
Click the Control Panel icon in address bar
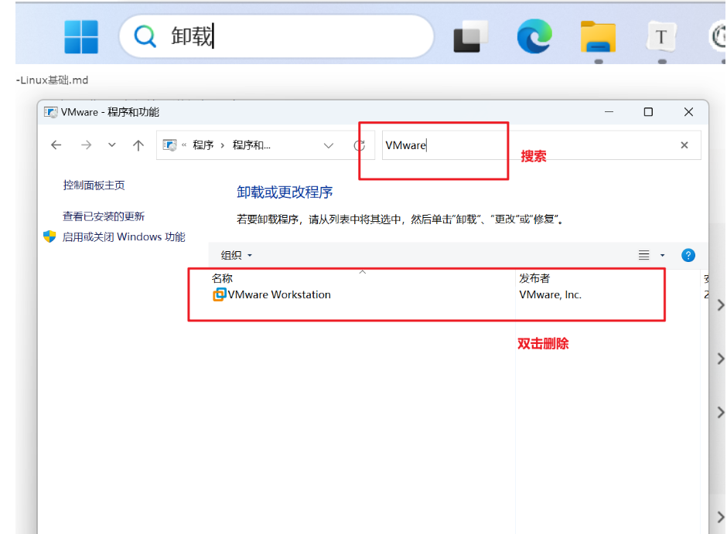[169, 145]
